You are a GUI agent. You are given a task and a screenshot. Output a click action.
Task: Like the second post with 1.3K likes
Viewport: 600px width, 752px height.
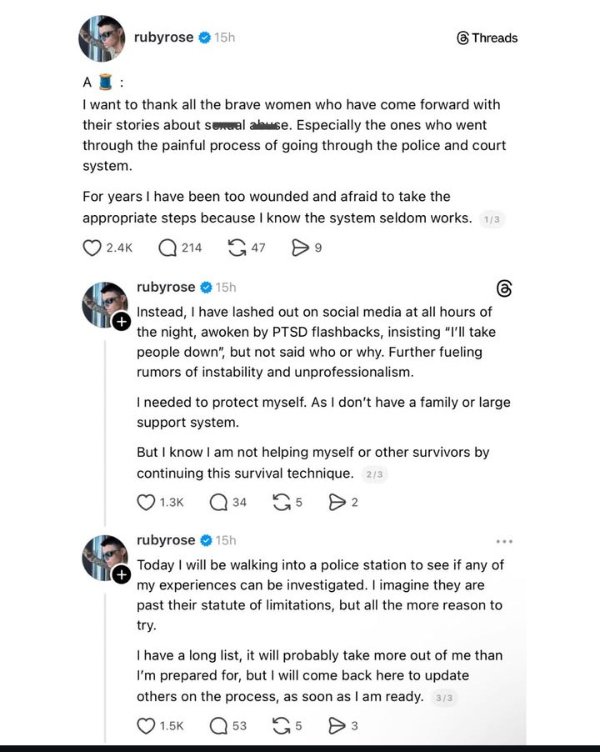tap(146, 502)
